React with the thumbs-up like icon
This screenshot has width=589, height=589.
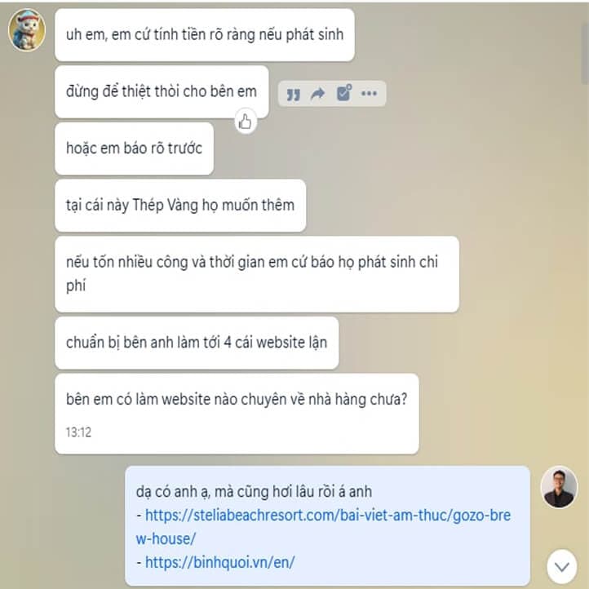(x=246, y=122)
